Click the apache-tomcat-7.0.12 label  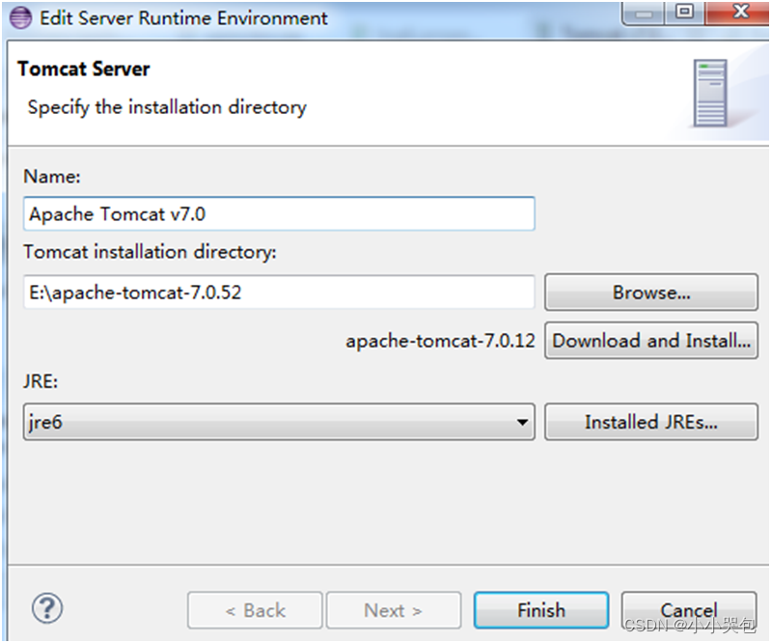click(x=440, y=341)
